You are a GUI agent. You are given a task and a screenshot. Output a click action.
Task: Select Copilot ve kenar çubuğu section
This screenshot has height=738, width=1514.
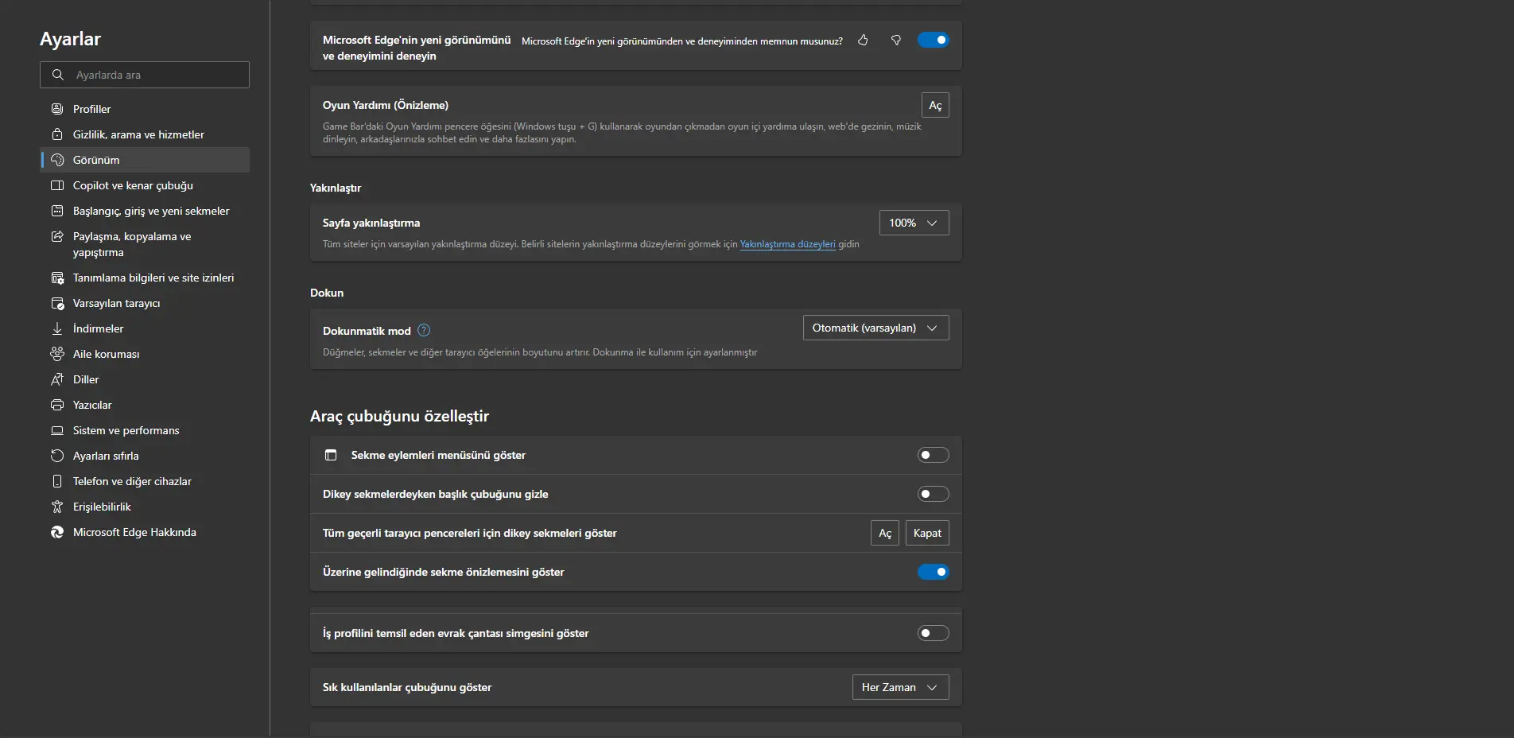click(145, 185)
